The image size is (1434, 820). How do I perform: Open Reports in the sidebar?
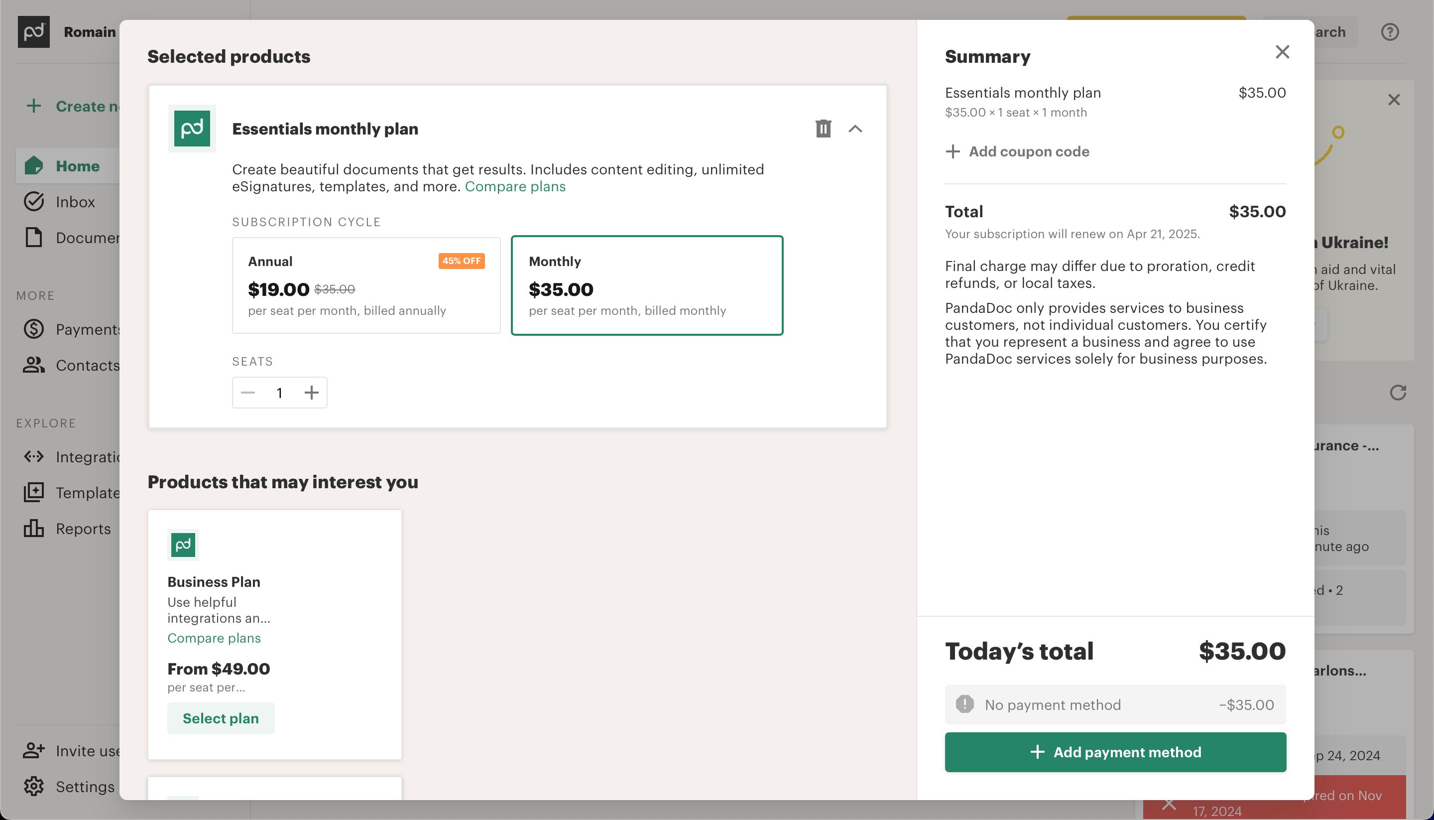click(x=67, y=528)
